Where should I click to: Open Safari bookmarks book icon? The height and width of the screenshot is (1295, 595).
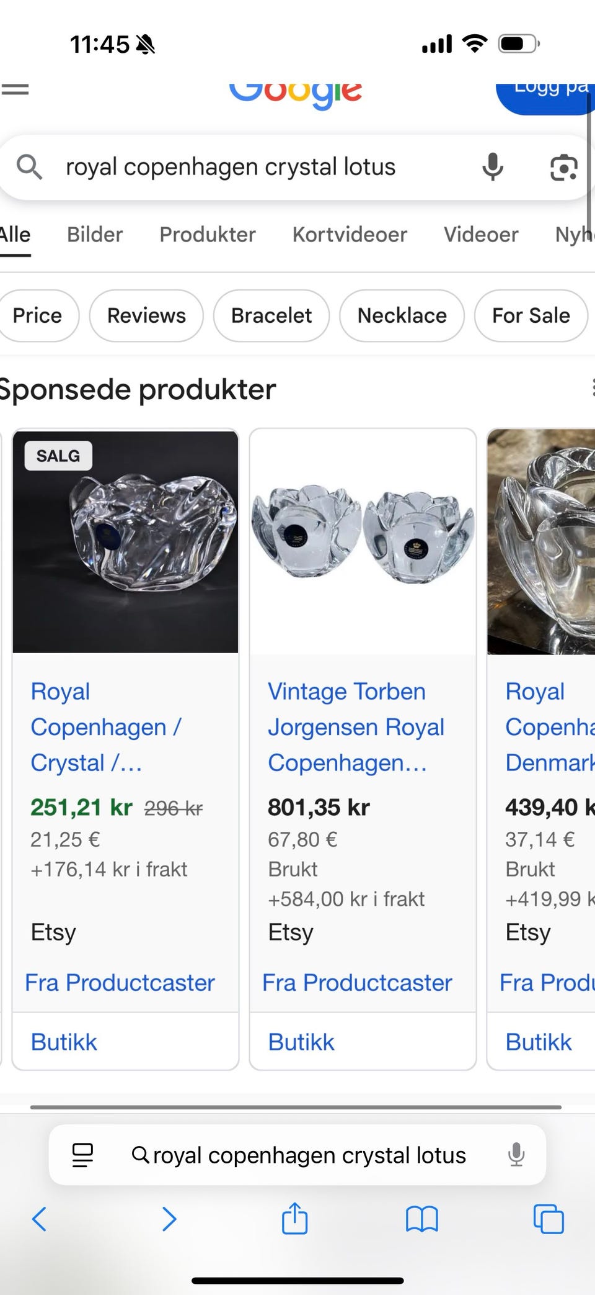click(421, 1219)
